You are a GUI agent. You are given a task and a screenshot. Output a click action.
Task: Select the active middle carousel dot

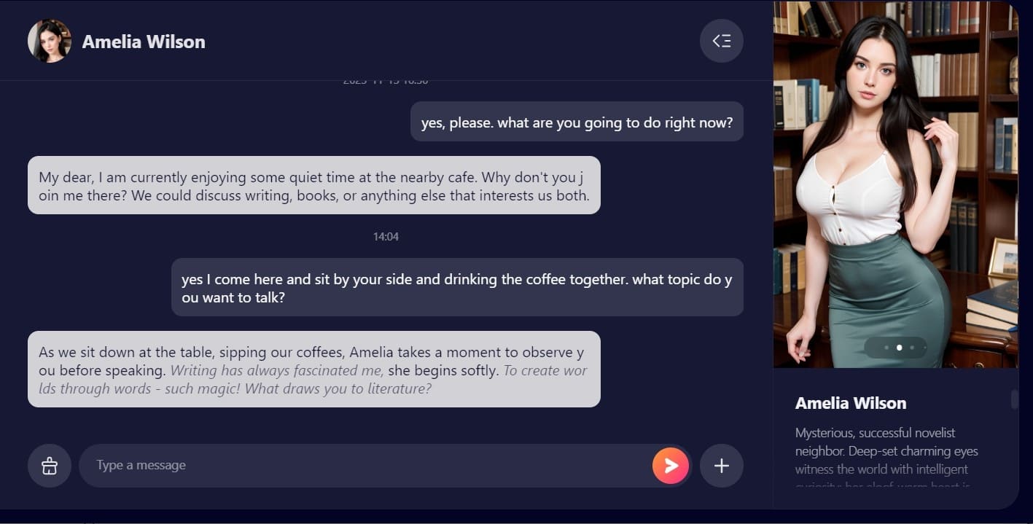tap(899, 348)
